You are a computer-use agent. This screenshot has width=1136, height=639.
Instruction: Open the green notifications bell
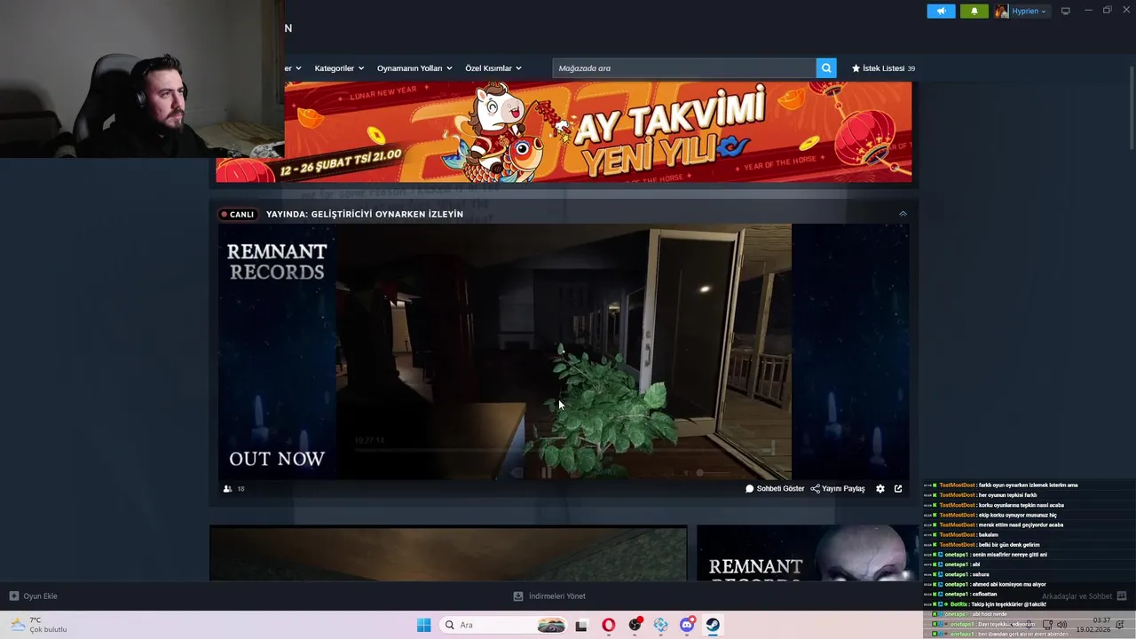(974, 11)
